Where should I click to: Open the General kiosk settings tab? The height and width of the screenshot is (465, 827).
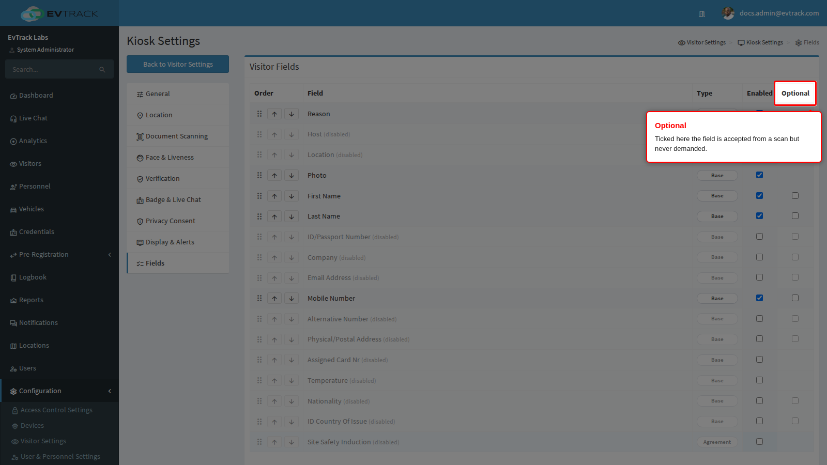click(x=178, y=94)
